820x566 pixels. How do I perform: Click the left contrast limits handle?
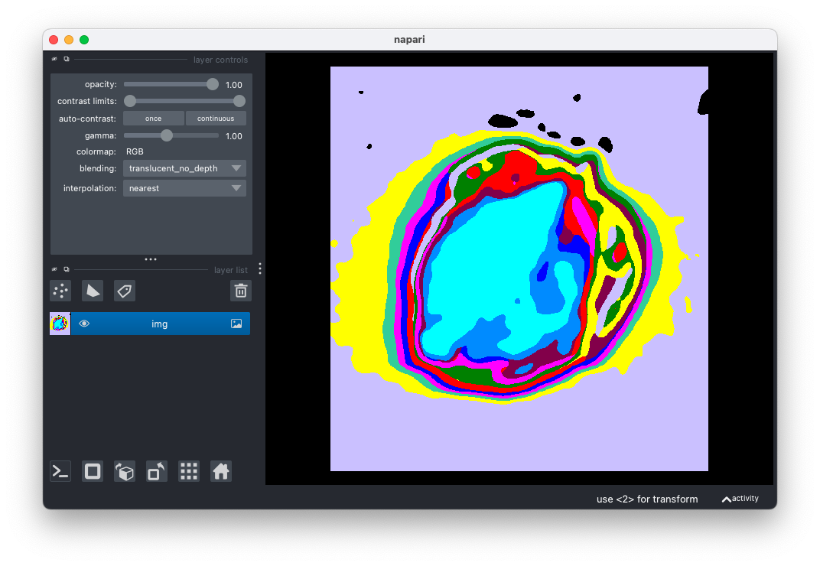click(x=130, y=101)
